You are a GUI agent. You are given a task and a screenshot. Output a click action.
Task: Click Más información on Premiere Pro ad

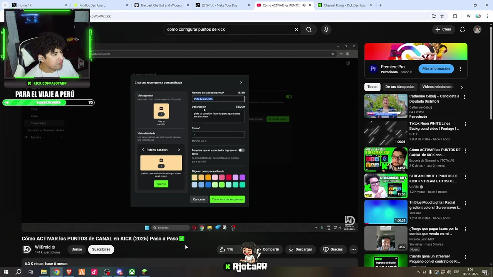click(x=436, y=68)
